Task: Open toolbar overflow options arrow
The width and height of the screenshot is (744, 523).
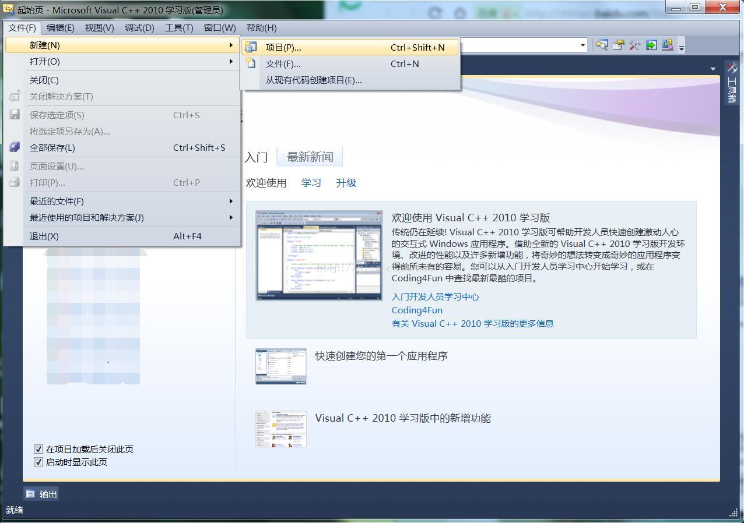Action: (682, 47)
